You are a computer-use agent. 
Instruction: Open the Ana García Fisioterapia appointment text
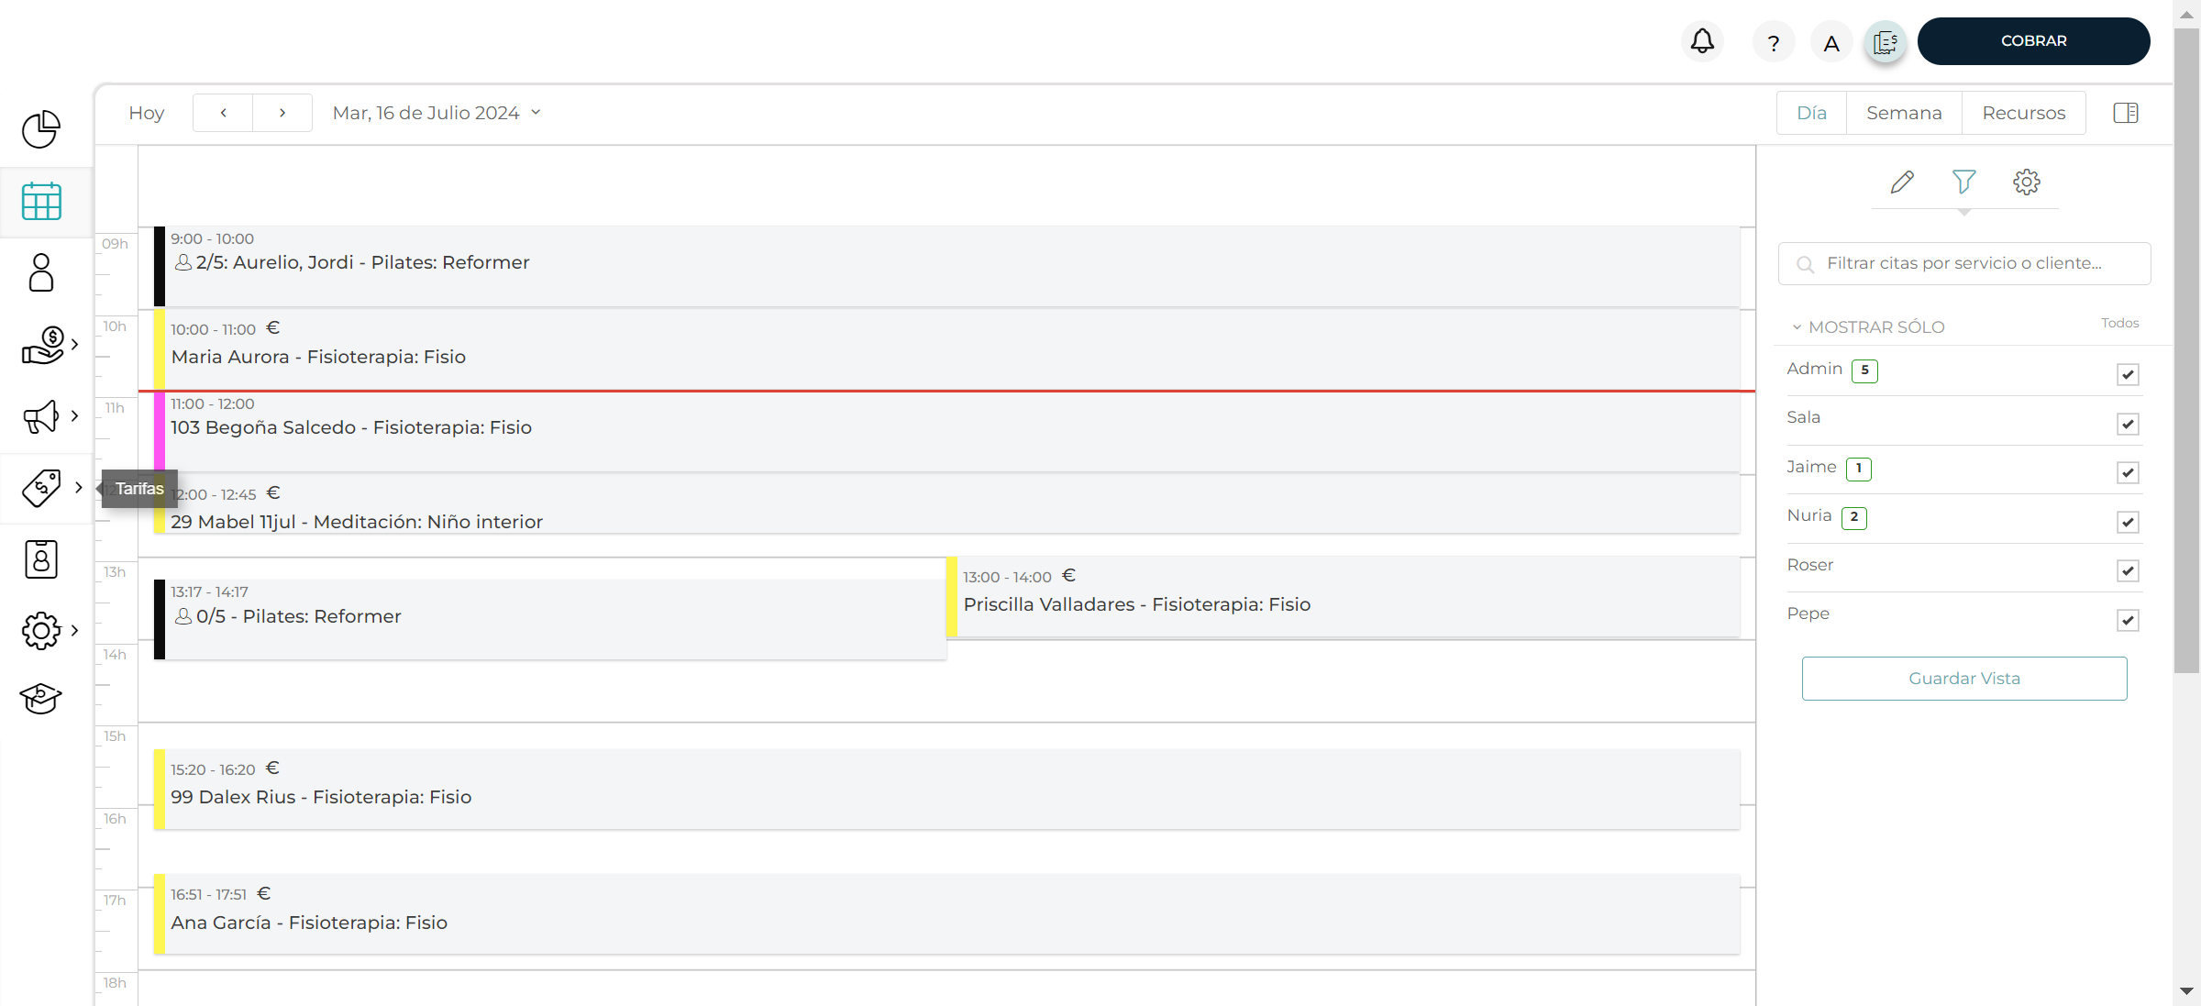pyautogui.click(x=309, y=923)
